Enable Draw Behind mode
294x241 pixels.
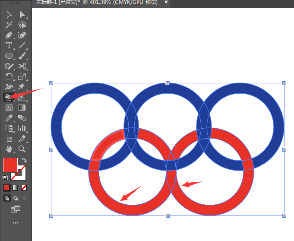tap(16, 198)
